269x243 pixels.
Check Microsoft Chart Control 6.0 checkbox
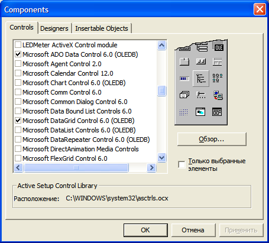[18, 83]
